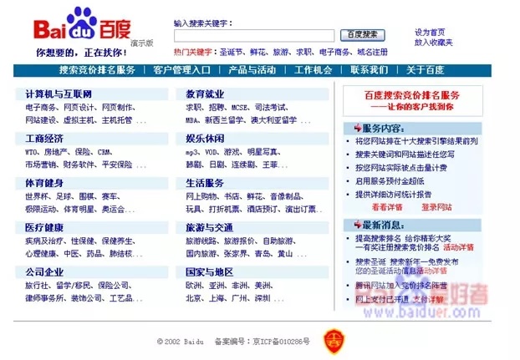Click 支付详解 link in latest news
The width and height of the screenshot is (520, 360).
[428, 300]
